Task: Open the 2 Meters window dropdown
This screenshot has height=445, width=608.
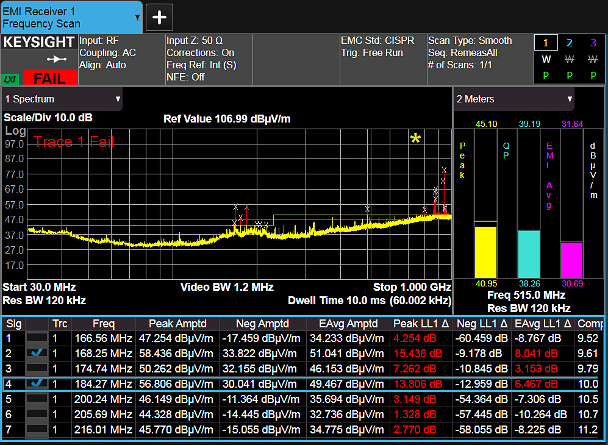Action: click(x=570, y=99)
